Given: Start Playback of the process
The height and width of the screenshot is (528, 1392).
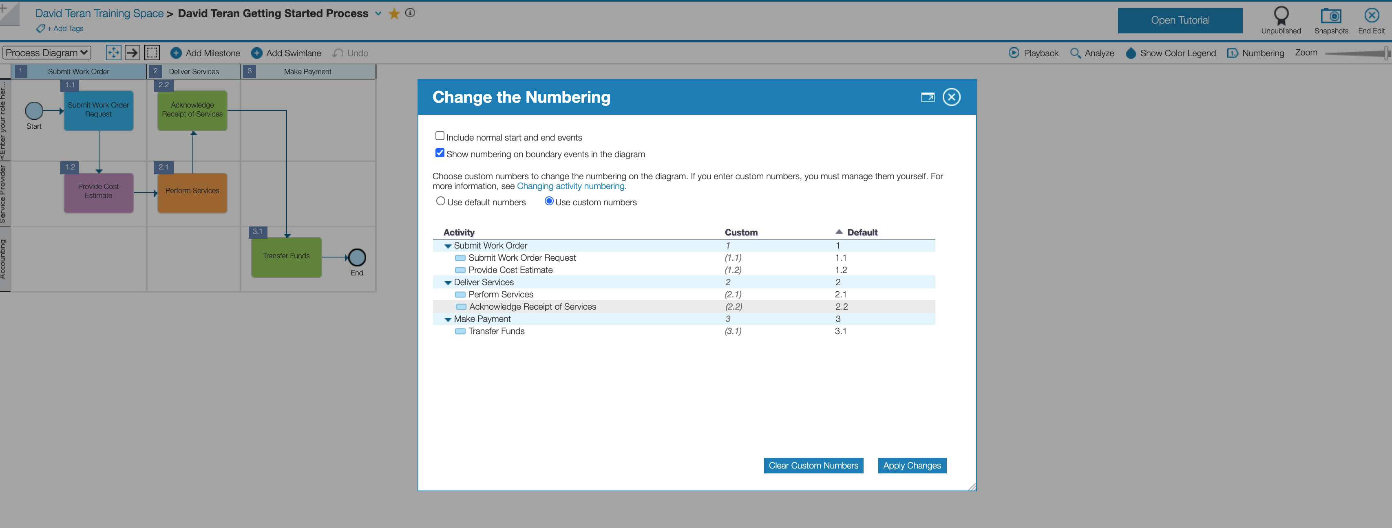Looking at the screenshot, I should tap(1014, 53).
